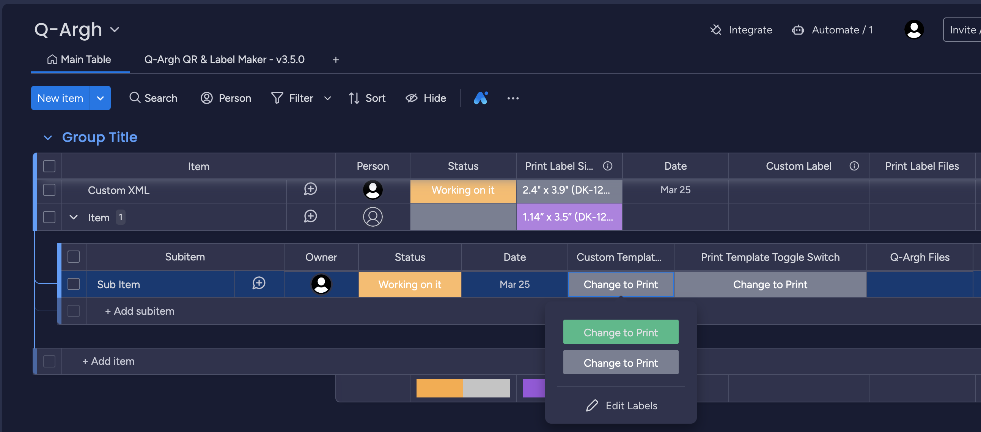Select gray Change to Print label option
Viewport: 981px width, 432px height.
click(x=620, y=362)
